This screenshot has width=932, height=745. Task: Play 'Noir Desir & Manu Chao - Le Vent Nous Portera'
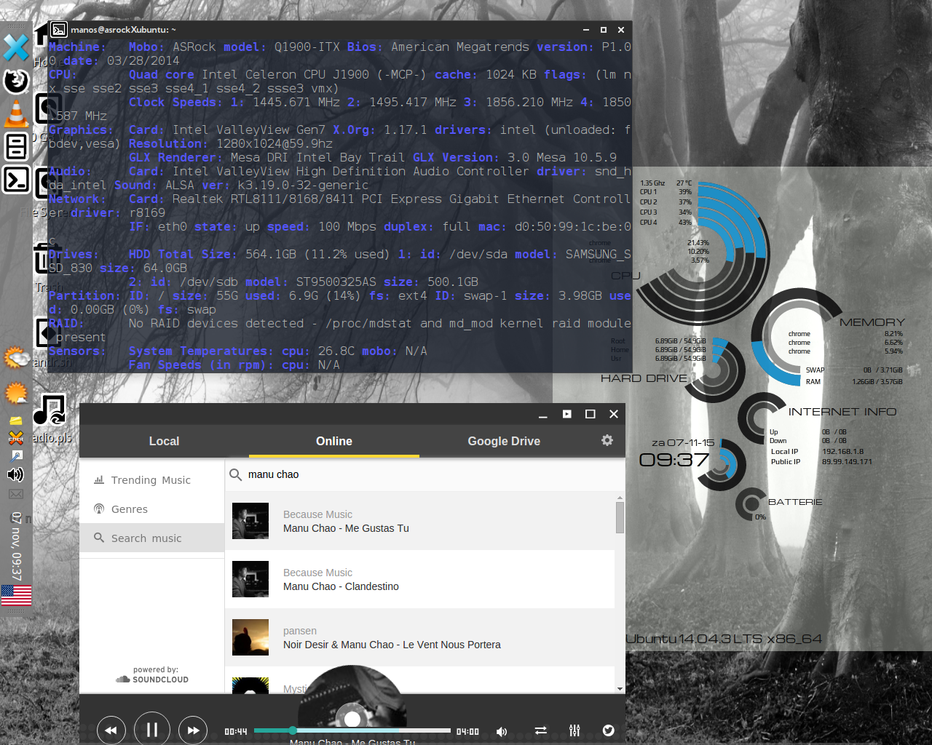(420, 637)
